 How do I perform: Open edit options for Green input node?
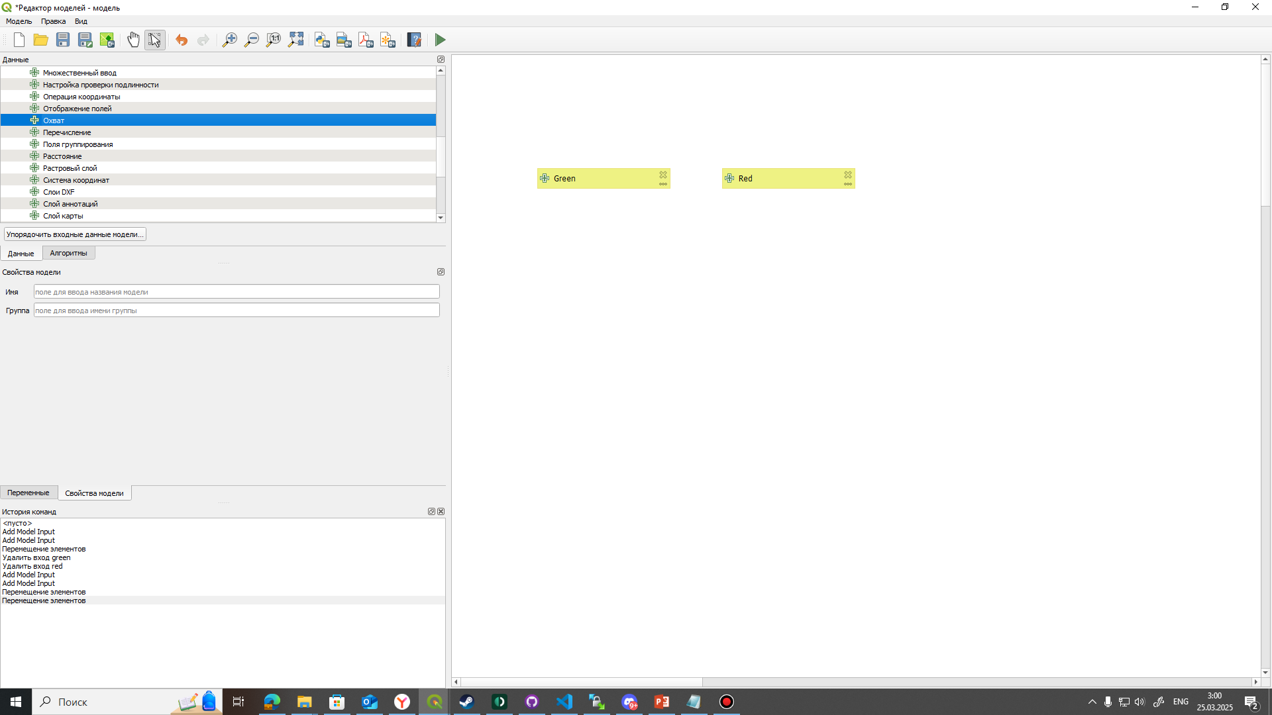click(x=663, y=184)
